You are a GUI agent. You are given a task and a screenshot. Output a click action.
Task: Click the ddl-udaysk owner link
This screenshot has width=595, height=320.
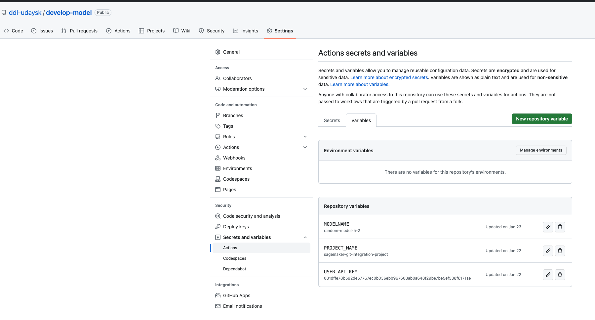click(25, 12)
